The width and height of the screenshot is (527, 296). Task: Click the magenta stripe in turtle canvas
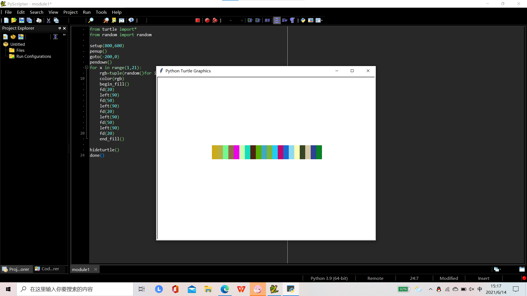tap(236, 152)
